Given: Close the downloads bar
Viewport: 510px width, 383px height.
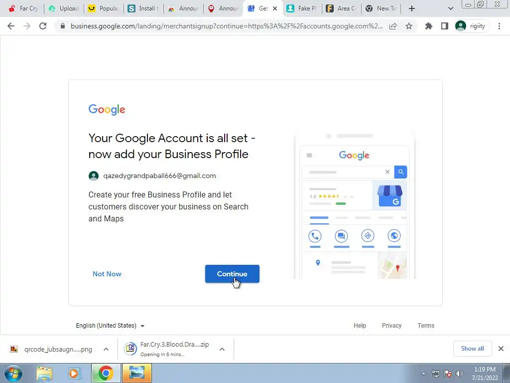Looking at the screenshot, I should pyautogui.click(x=501, y=349).
